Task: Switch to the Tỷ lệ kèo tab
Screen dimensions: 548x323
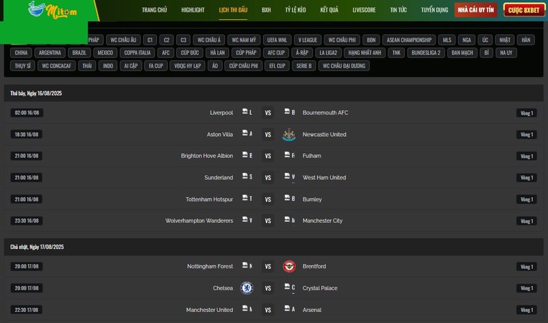Action: click(295, 10)
